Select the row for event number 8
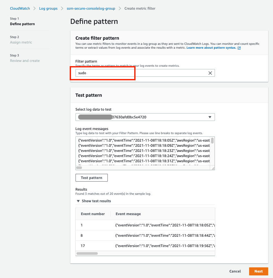Screen dimensions: 273x278 click(x=145, y=235)
